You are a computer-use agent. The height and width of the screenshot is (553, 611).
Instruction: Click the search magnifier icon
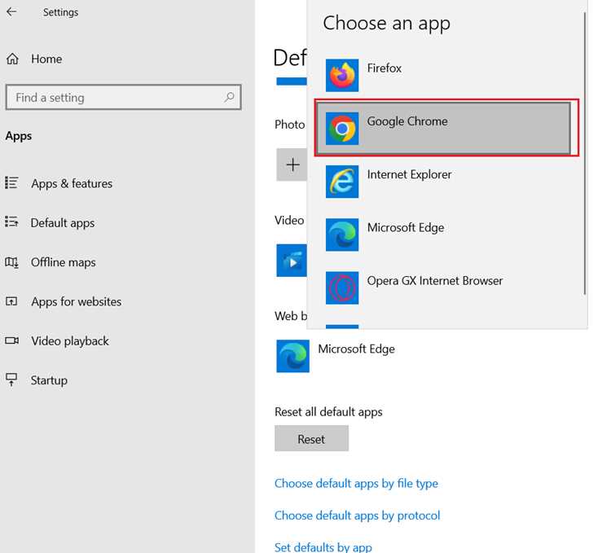[229, 97]
